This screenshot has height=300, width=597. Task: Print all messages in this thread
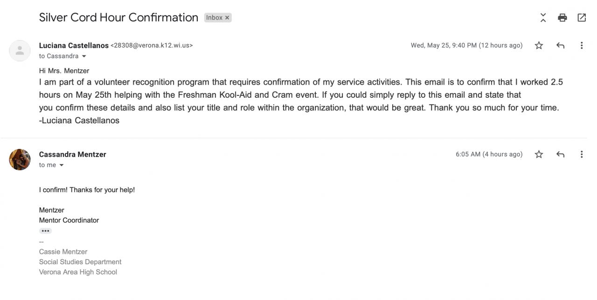(x=562, y=18)
